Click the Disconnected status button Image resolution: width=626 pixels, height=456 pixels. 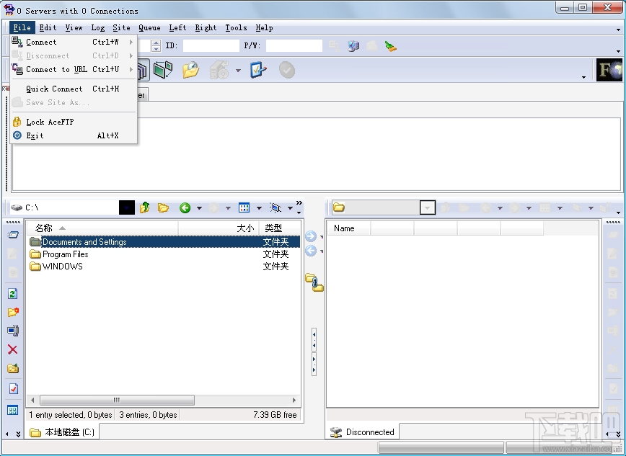pyautogui.click(x=363, y=432)
